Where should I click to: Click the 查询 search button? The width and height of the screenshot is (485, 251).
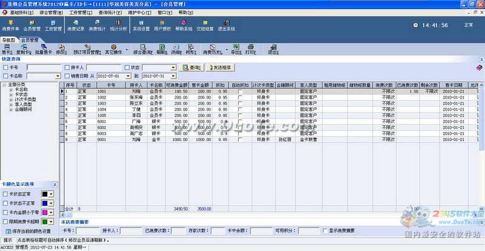pyautogui.click(x=192, y=67)
